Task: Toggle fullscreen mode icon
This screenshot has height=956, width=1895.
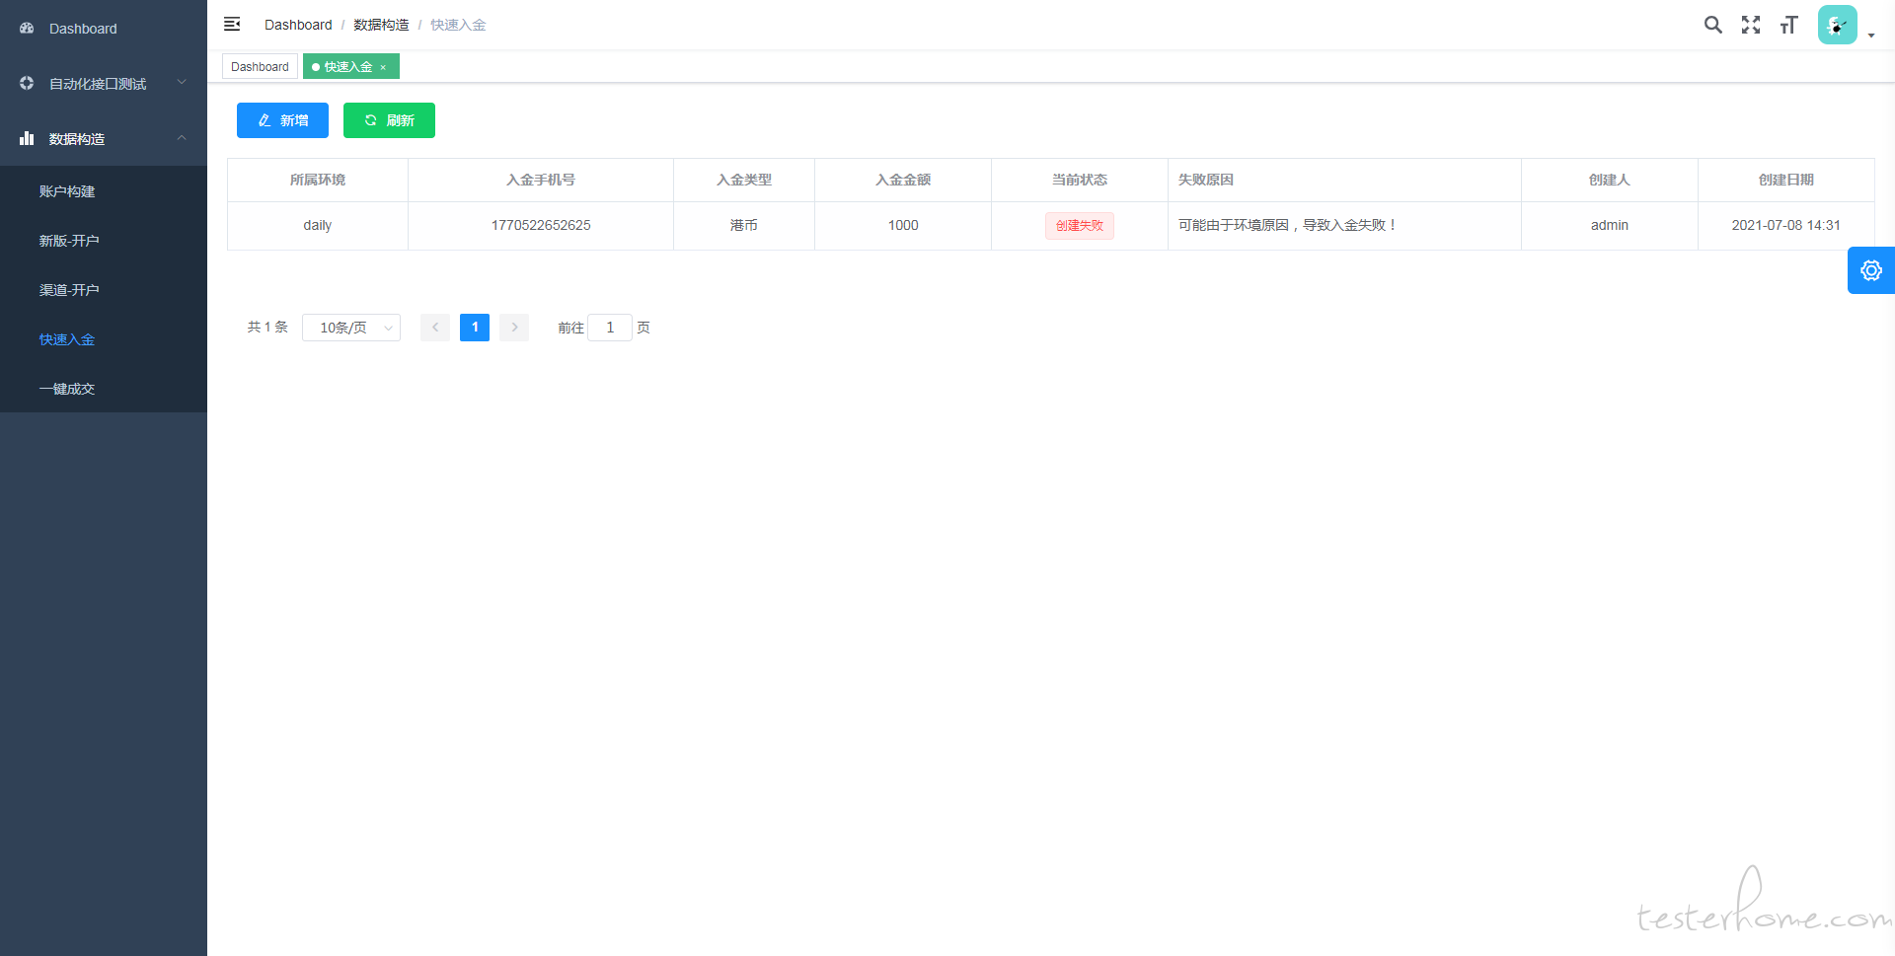Action: (1751, 25)
